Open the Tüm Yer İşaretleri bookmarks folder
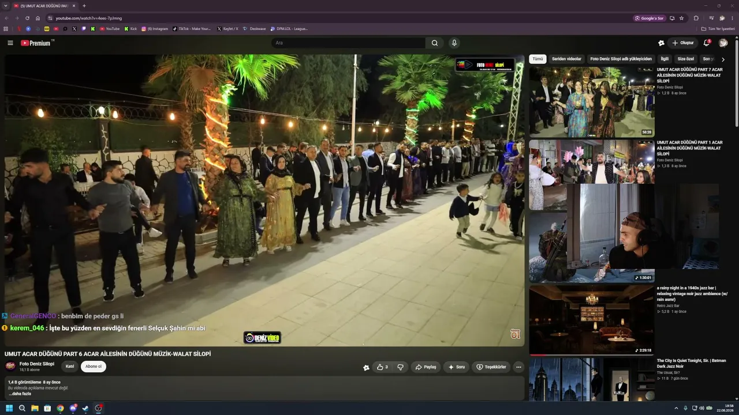This screenshot has width=739, height=415. [x=718, y=29]
